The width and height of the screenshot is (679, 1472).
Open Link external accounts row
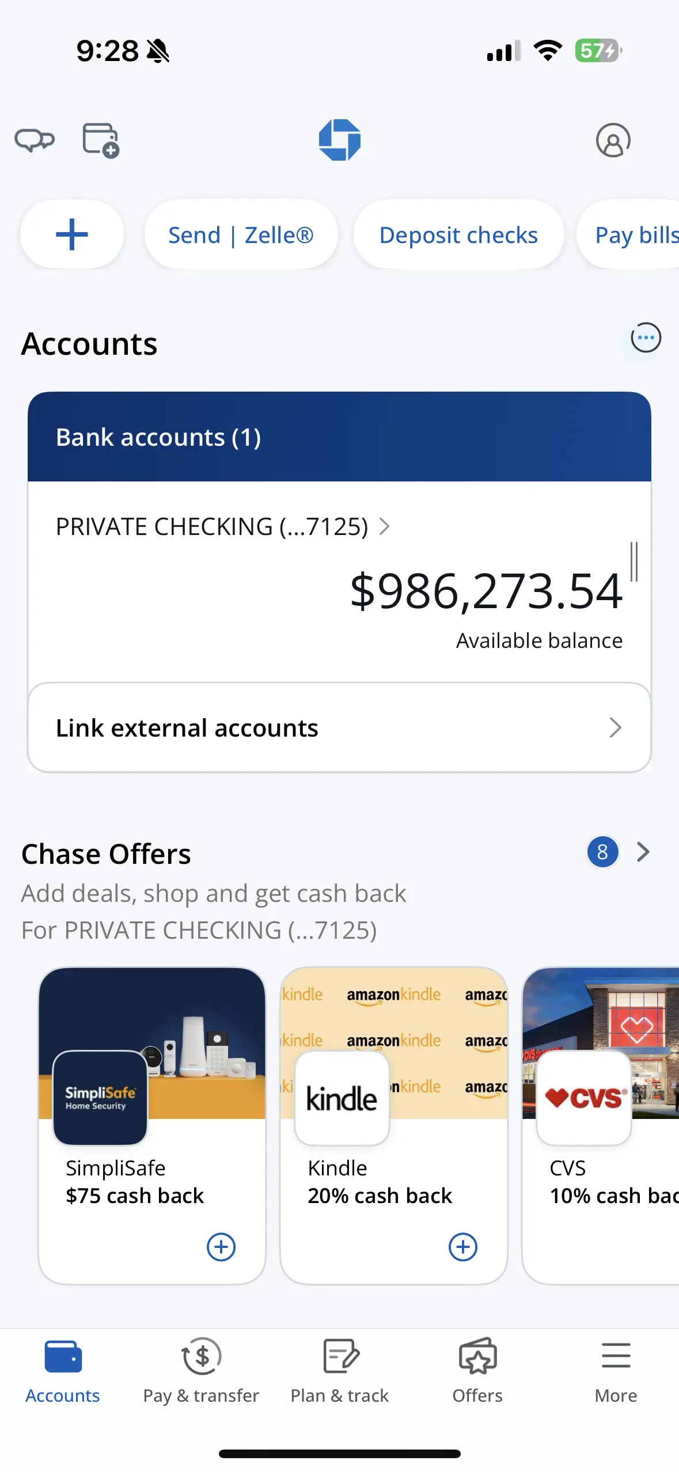point(339,728)
